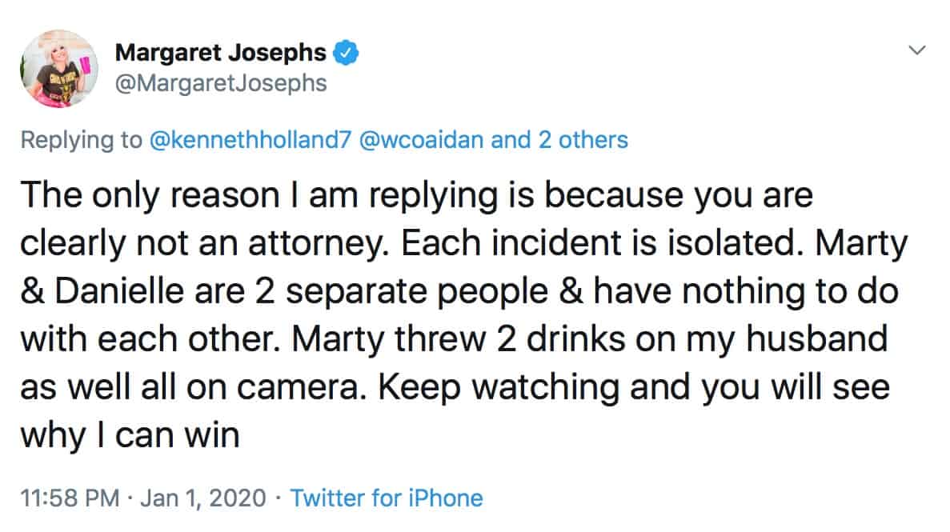The image size is (950, 532).
Task: Click the sentence "Each incident is isolated"
Action: 598,243
